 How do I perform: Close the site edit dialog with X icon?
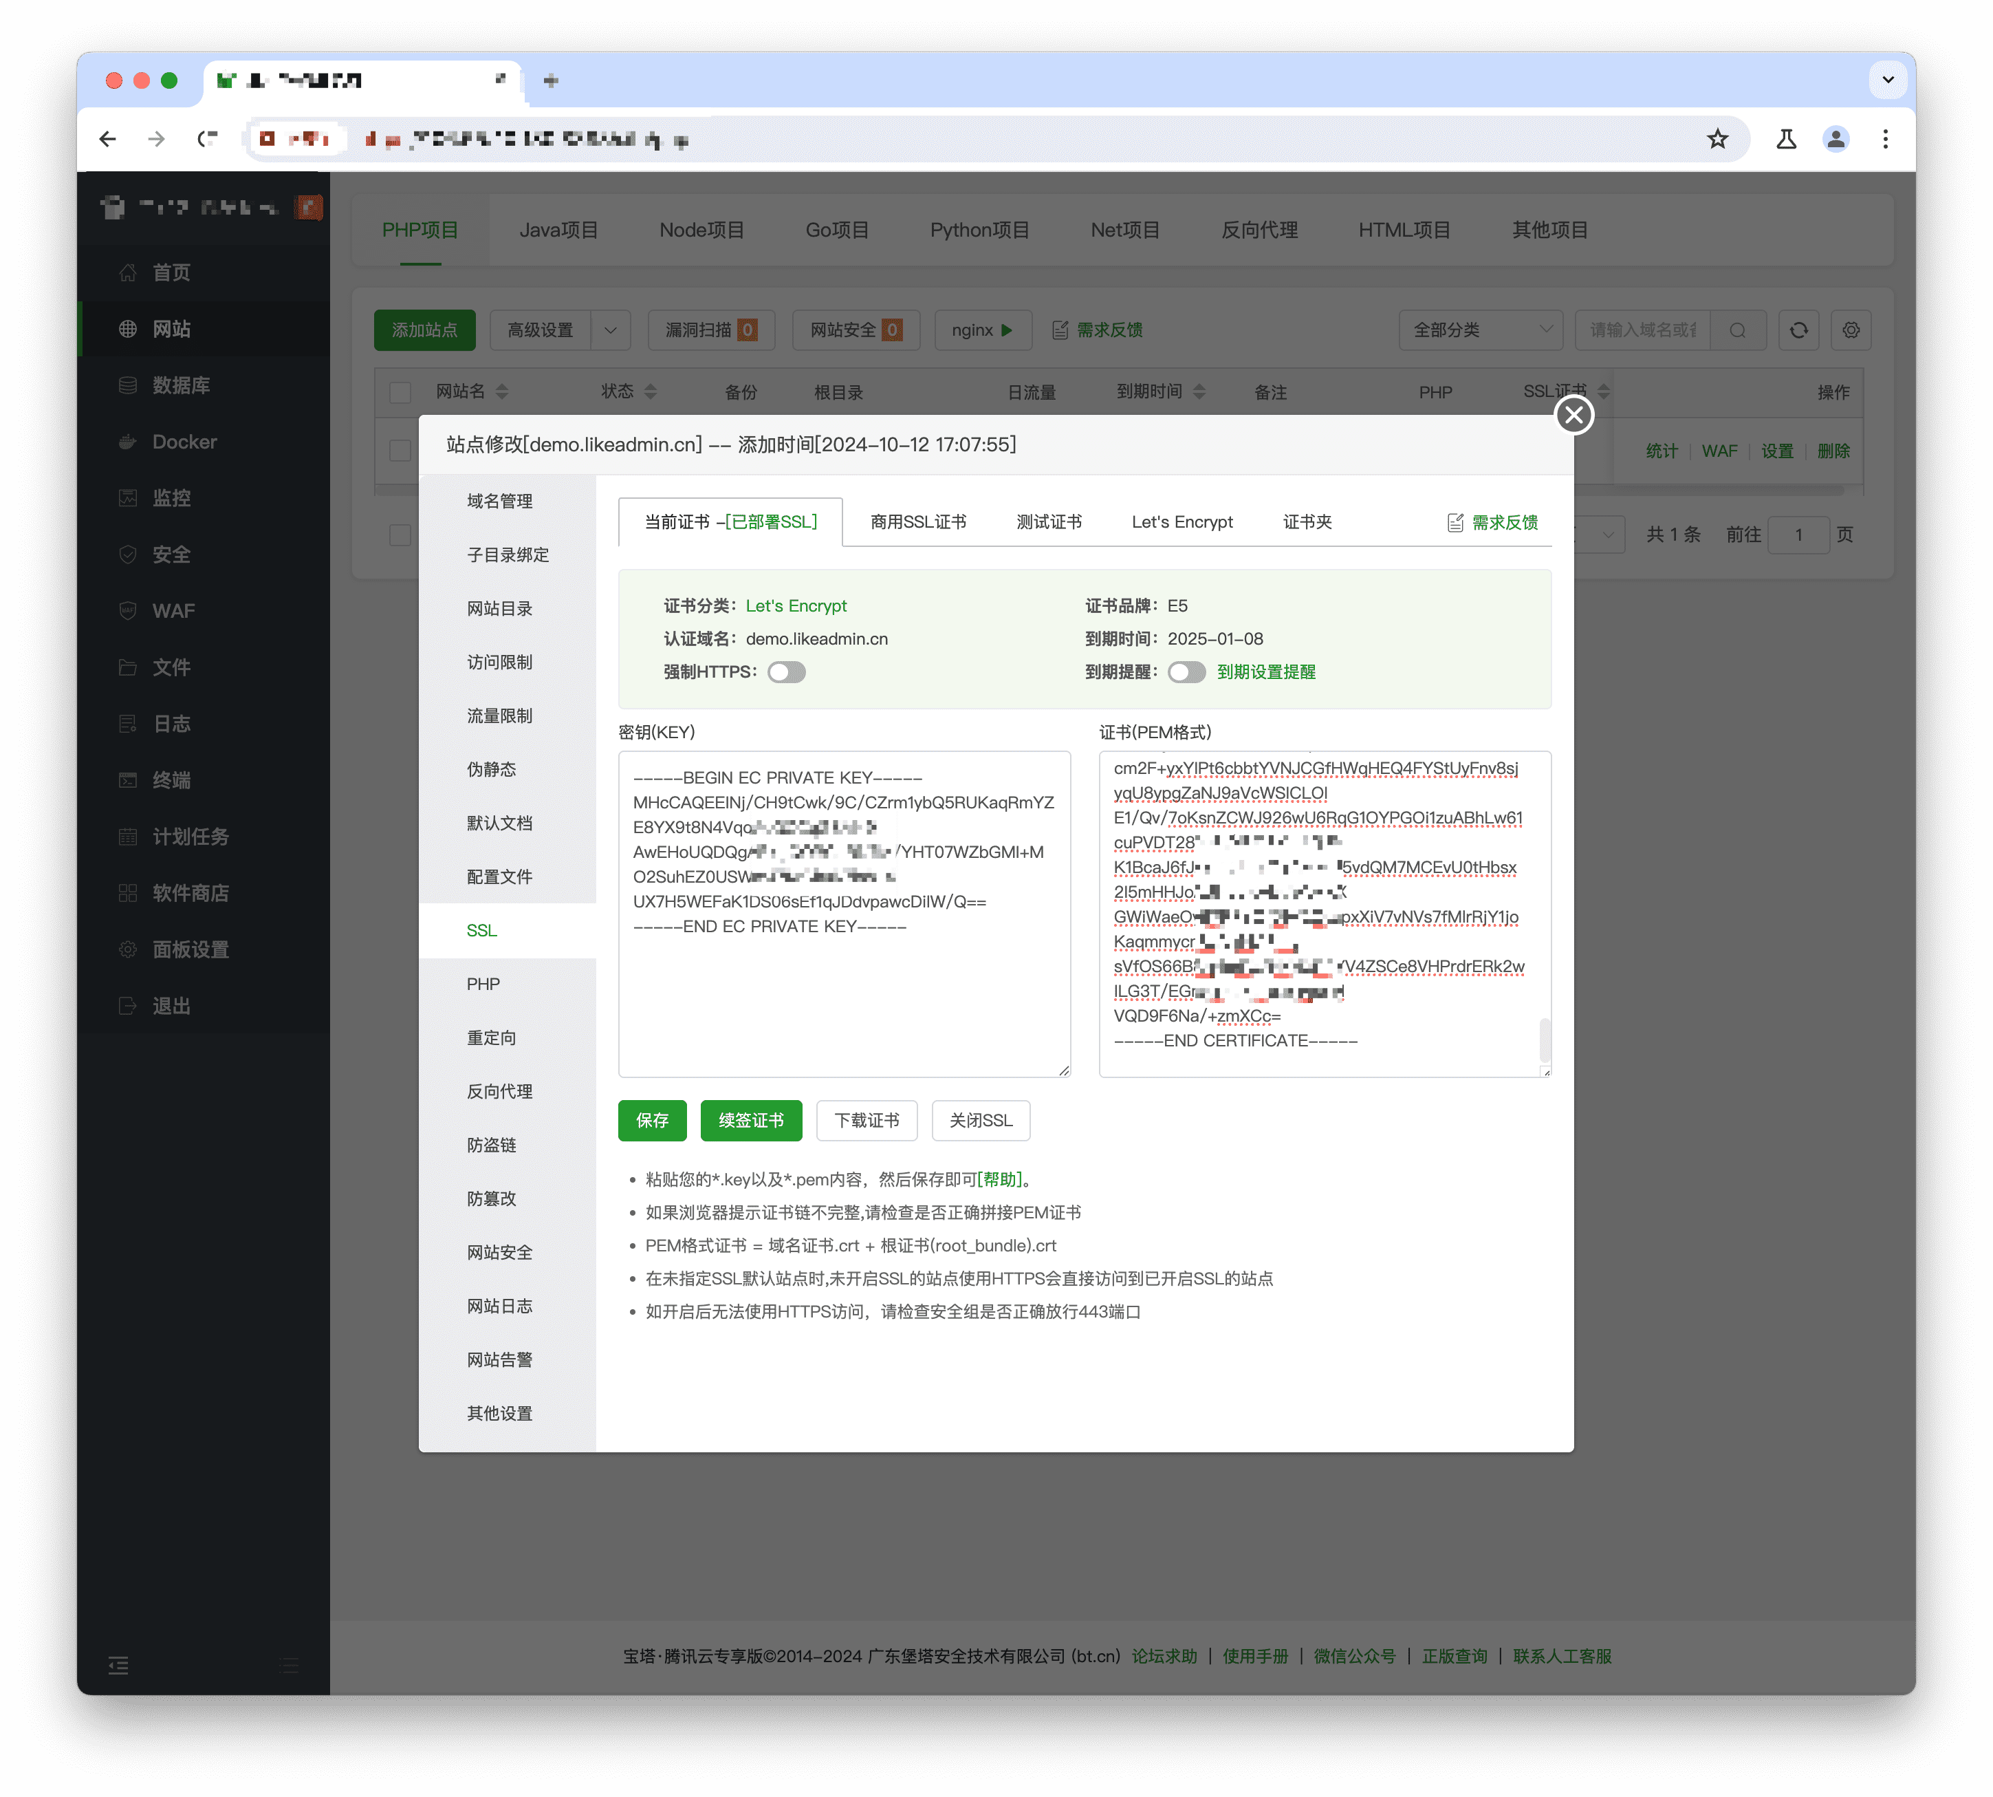click(x=1573, y=415)
